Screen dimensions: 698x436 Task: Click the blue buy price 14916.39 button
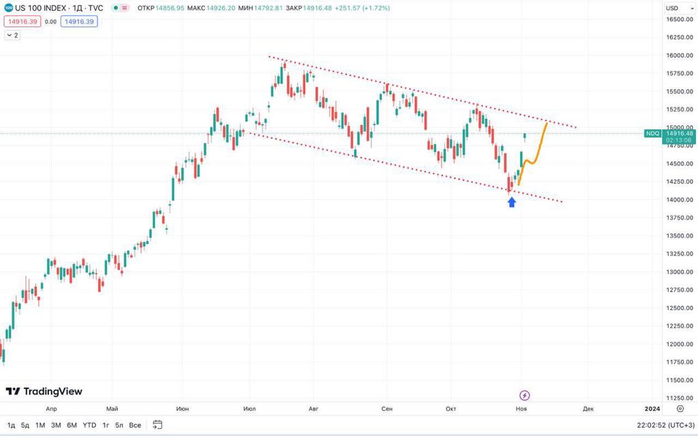(78, 21)
